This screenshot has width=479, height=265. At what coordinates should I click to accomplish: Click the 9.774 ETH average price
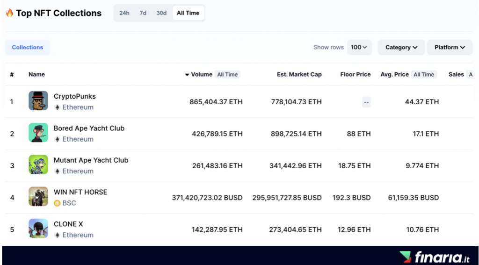pyautogui.click(x=422, y=166)
